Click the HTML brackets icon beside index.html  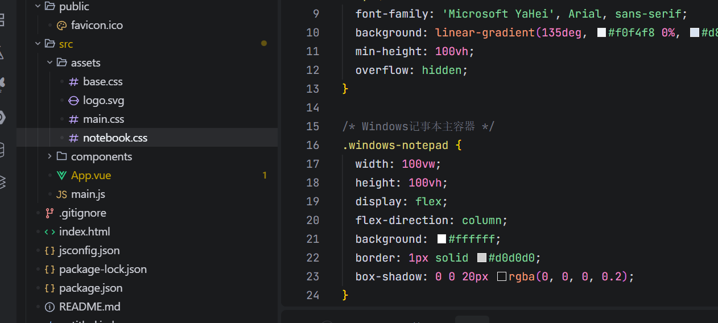point(49,232)
